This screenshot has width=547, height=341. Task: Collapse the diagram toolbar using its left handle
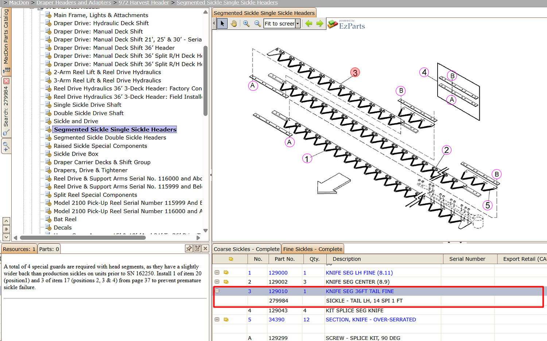pos(214,24)
